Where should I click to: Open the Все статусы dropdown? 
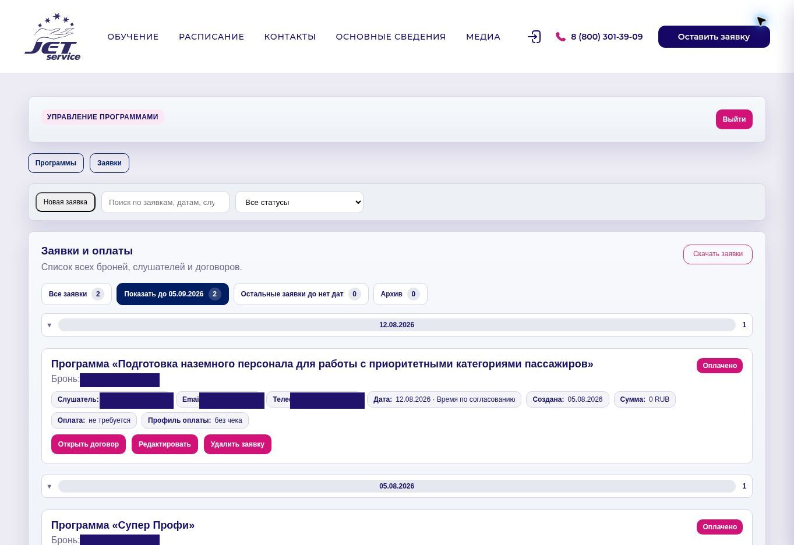tap(299, 202)
